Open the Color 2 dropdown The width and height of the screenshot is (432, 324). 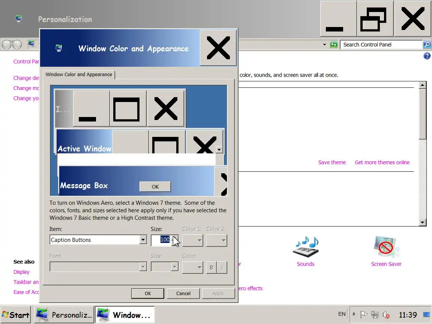click(216, 240)
